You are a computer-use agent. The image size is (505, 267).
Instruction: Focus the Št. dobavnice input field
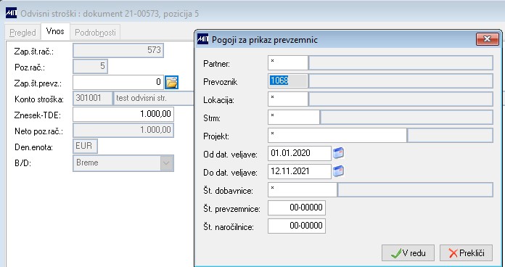pos(303,189)
